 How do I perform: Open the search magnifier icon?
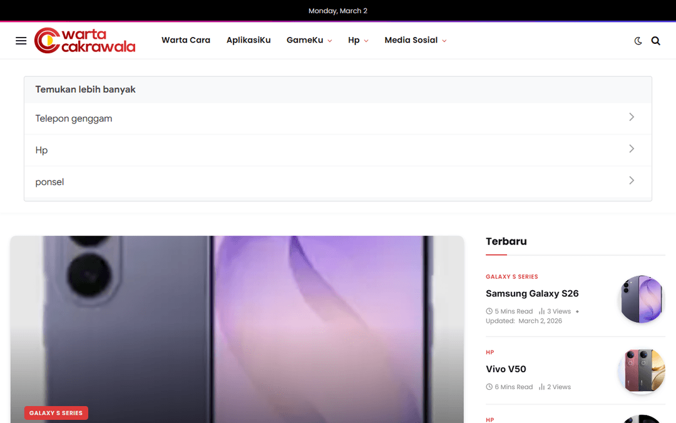coord(656,41)
